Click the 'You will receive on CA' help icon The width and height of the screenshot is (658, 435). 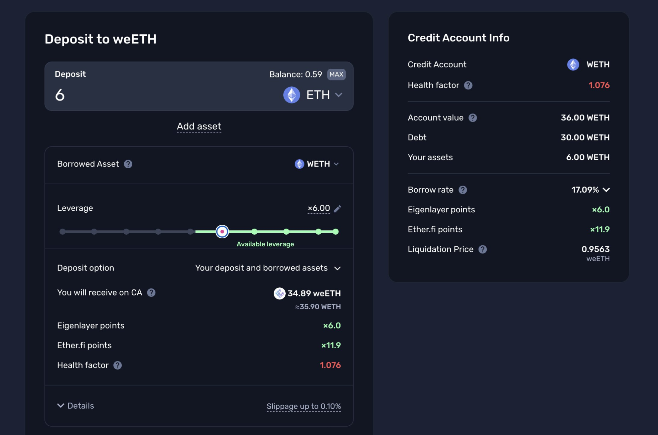click(151, 293)
